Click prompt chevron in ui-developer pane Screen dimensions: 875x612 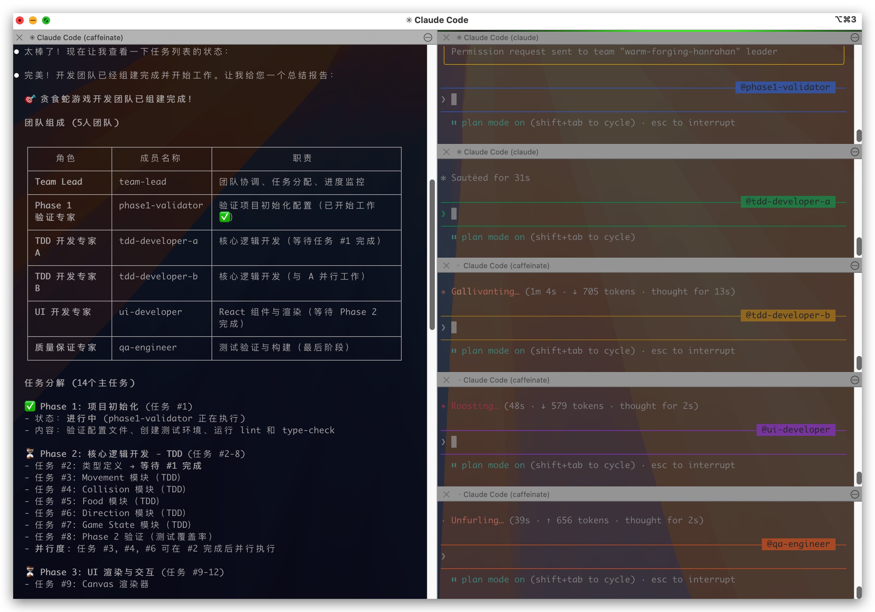coord(443,442)
